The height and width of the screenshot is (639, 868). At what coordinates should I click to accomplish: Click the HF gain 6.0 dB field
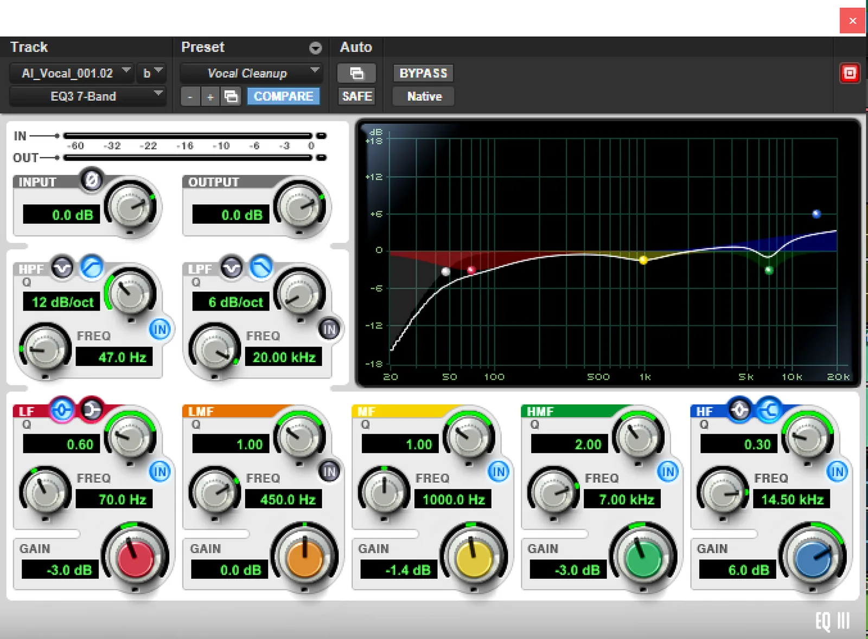[x=737, y=570]
